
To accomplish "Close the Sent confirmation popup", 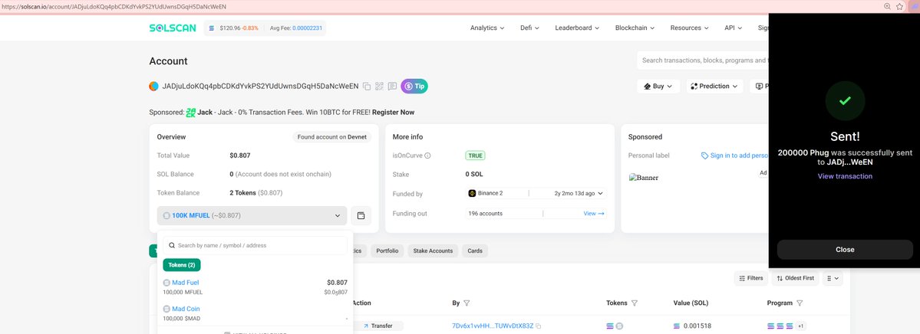I will tap(845, 250).
